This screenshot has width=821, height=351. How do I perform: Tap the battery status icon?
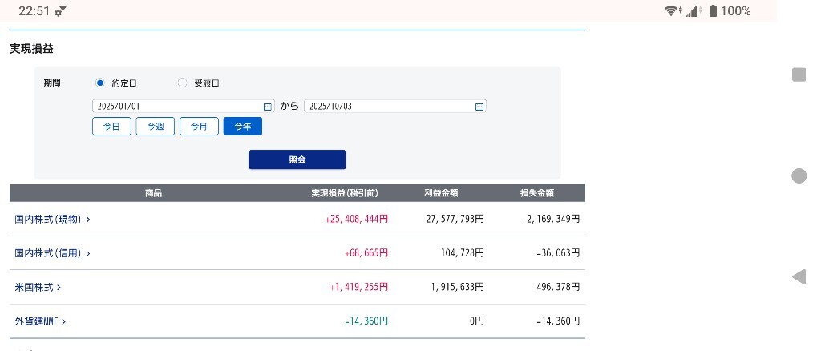coord(712,11)
